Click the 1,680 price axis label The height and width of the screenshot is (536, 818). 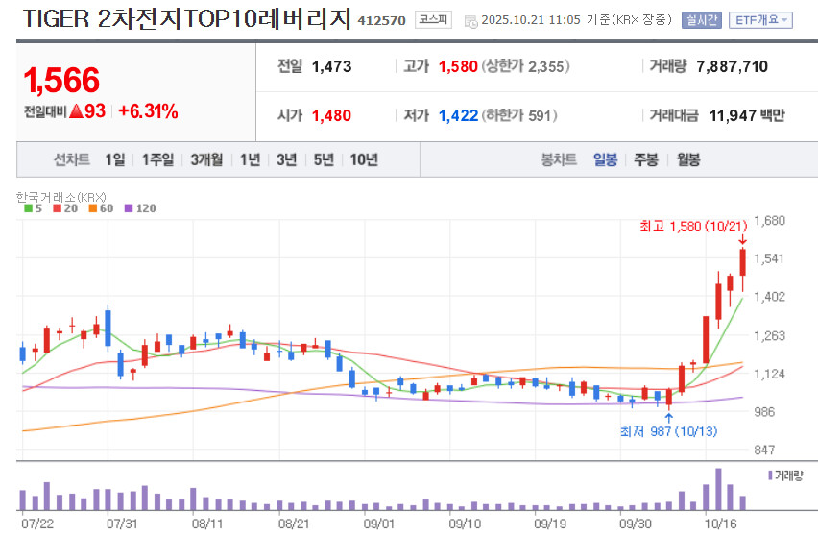pos(769,221)
